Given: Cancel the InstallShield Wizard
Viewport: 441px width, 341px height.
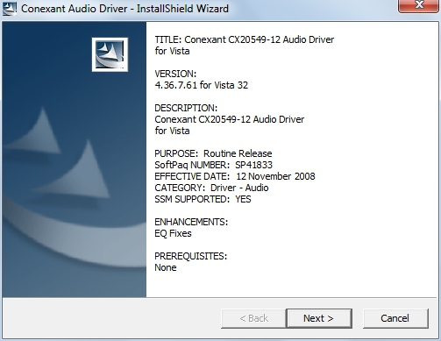Looking at the screenshot, I should pos(395,318).
